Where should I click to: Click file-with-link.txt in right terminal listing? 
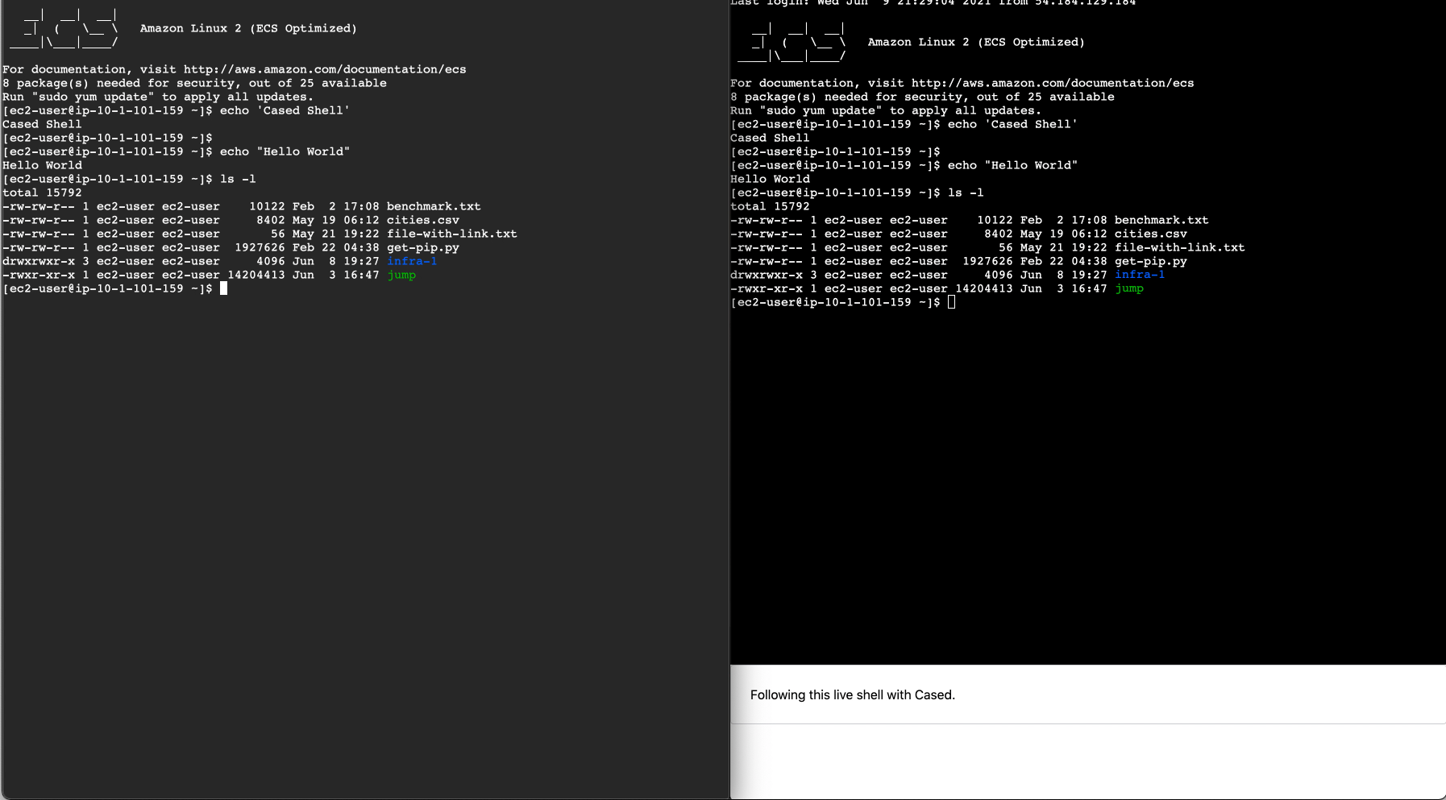click(1180, 247)
